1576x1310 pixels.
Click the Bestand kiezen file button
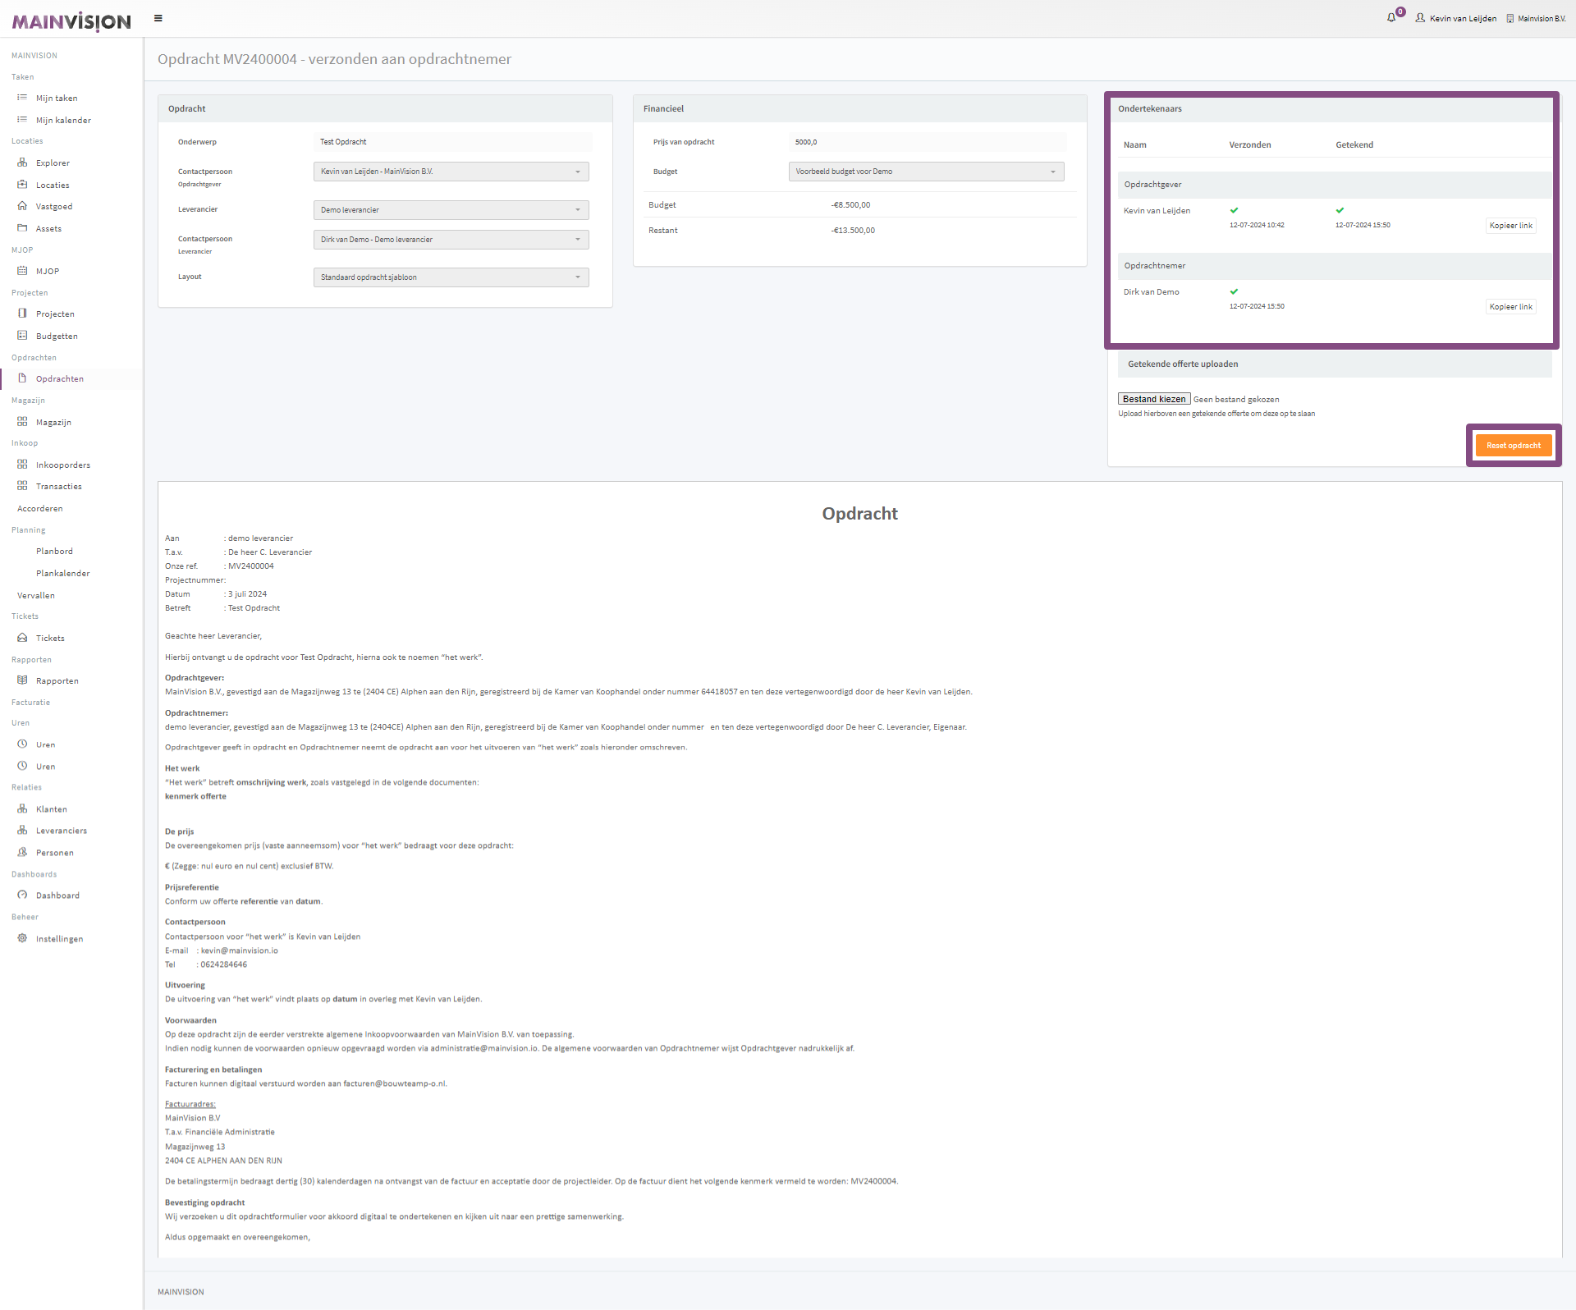click(x=1153, y=399)
